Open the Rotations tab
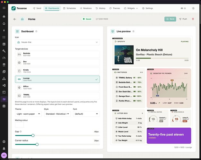201x160 pixels. pos(86,8)
